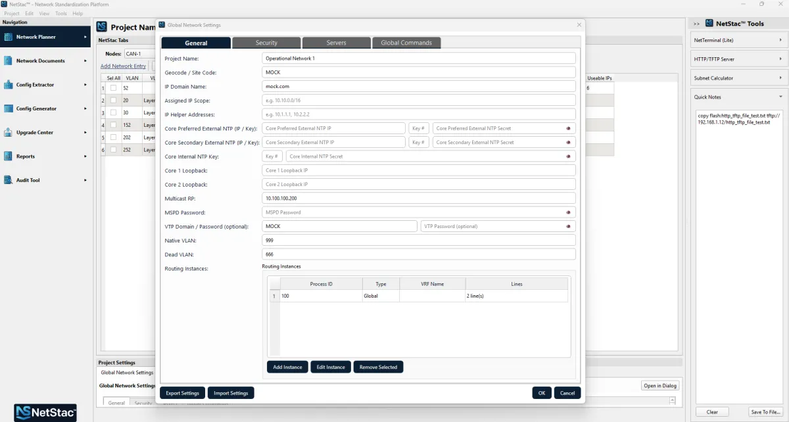Click the Native VLAN field showing 999
The height and width of the screenshot is (422, 789).
click(x=419, y=241)
